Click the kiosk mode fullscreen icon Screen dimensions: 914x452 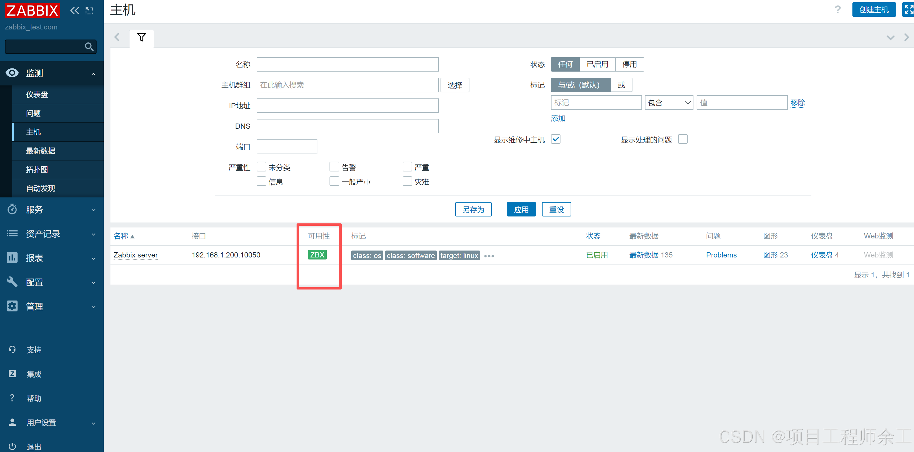tap(908, 10)
